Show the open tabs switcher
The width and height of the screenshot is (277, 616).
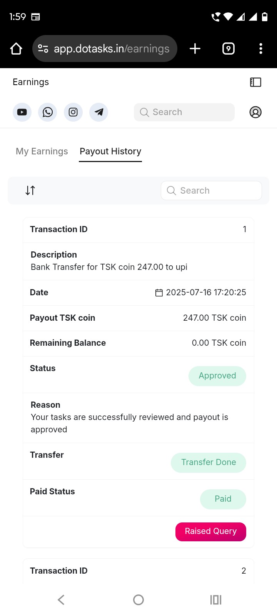click(229, 49)
